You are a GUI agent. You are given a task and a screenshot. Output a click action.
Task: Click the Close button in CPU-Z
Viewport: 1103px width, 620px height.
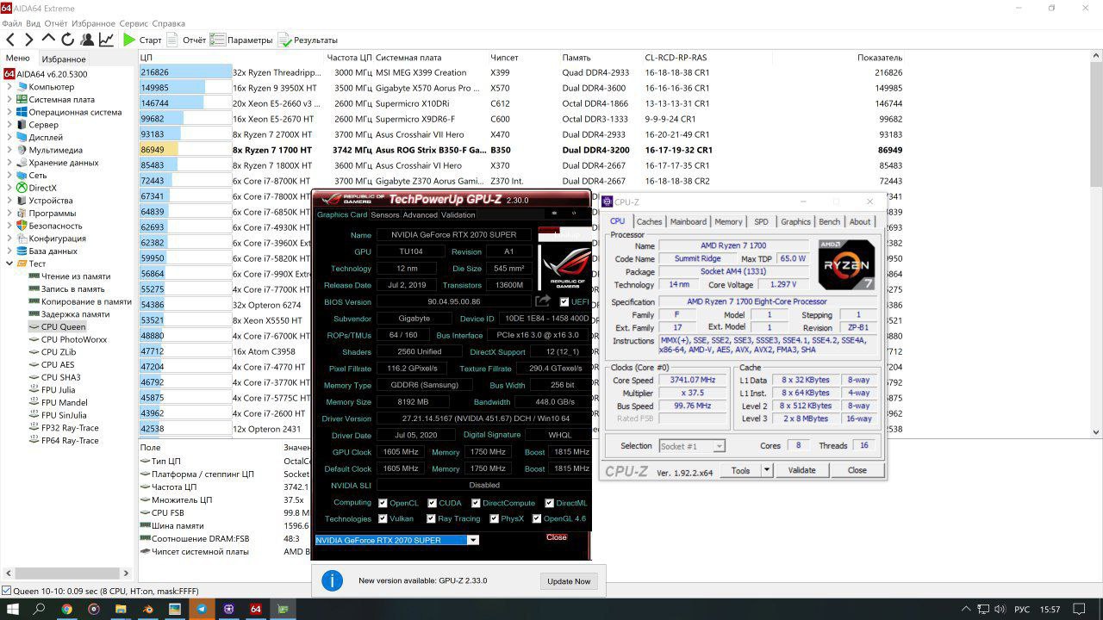pos(857,470)
